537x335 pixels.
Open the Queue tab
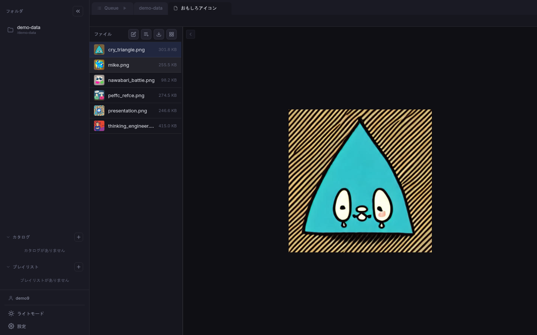tap(111, 8)
